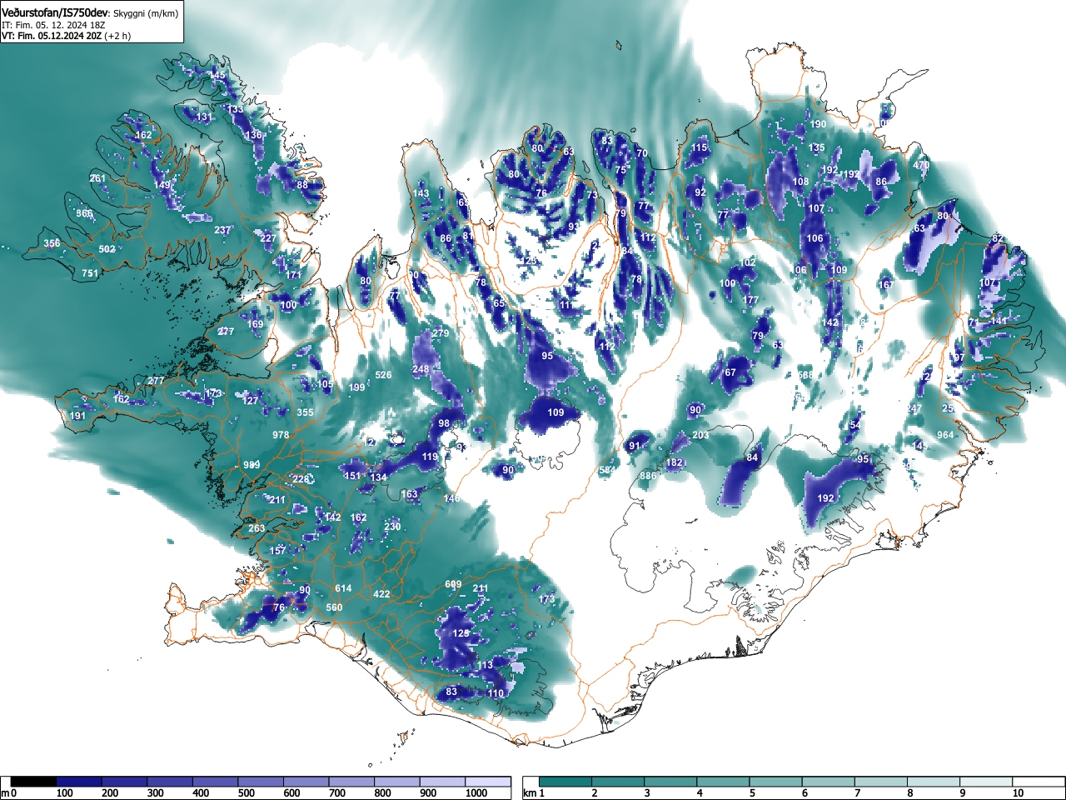This screenshot has height=800, width=1066.
Task: Click the '125' value in southern fog patch
Action: tap(461, 633)
